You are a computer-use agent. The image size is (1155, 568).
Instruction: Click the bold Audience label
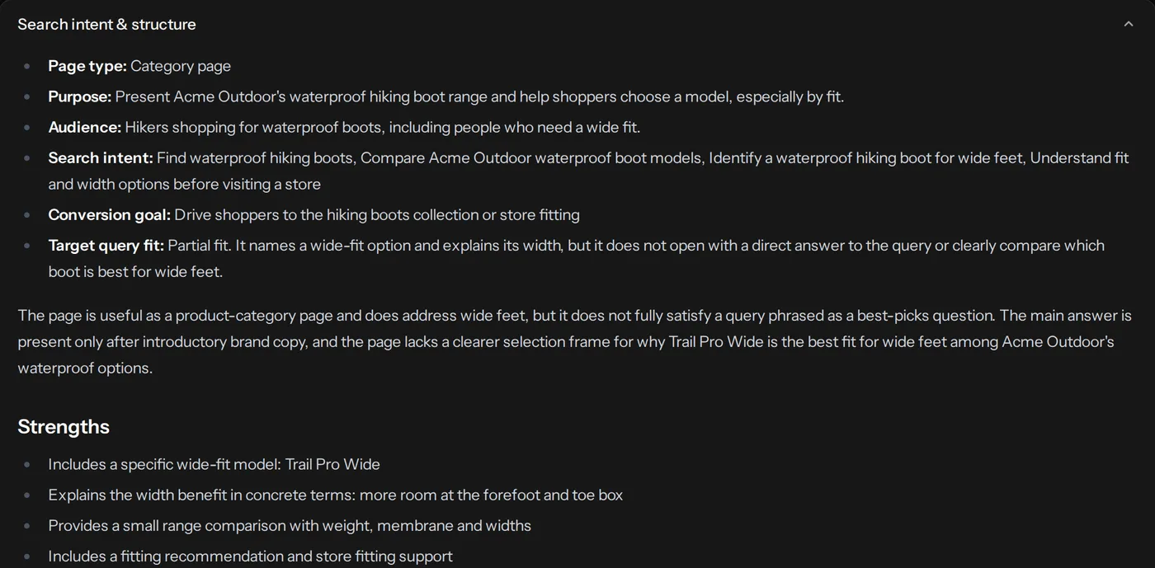click(x=84, y=127)
